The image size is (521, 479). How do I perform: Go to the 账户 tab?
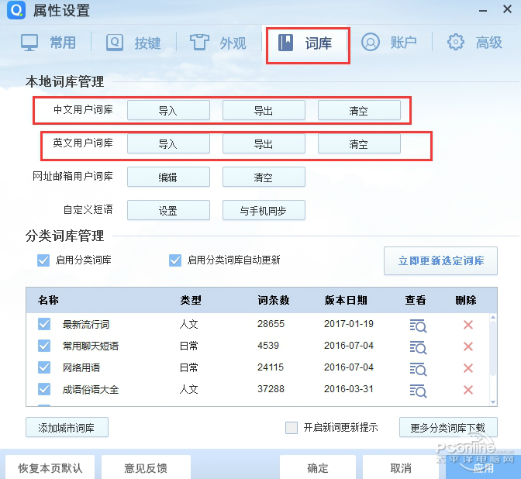click(x=388, y=43)
